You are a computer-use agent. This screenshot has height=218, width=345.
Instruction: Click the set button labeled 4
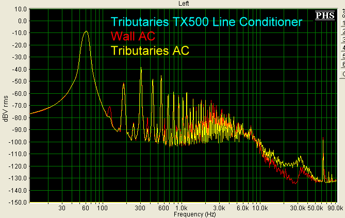pos(343,48)
